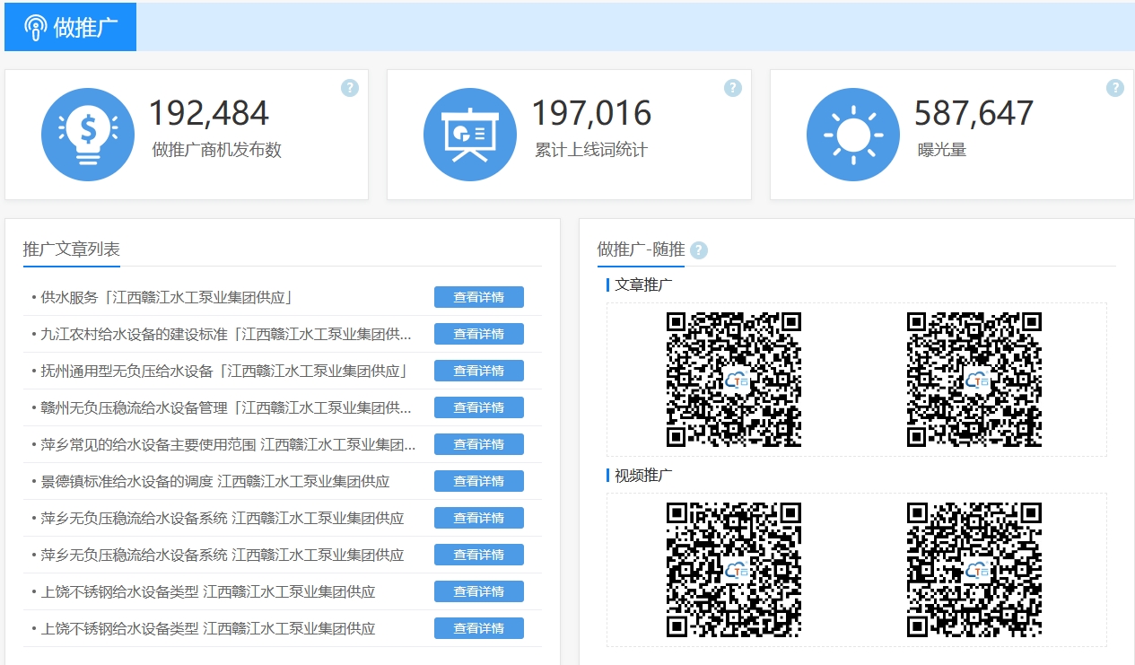Click the sun icon for 曝光量
Screen dimensions: 1135x665
(853, 135)
